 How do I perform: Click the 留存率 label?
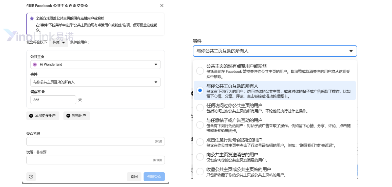(35, 92)
